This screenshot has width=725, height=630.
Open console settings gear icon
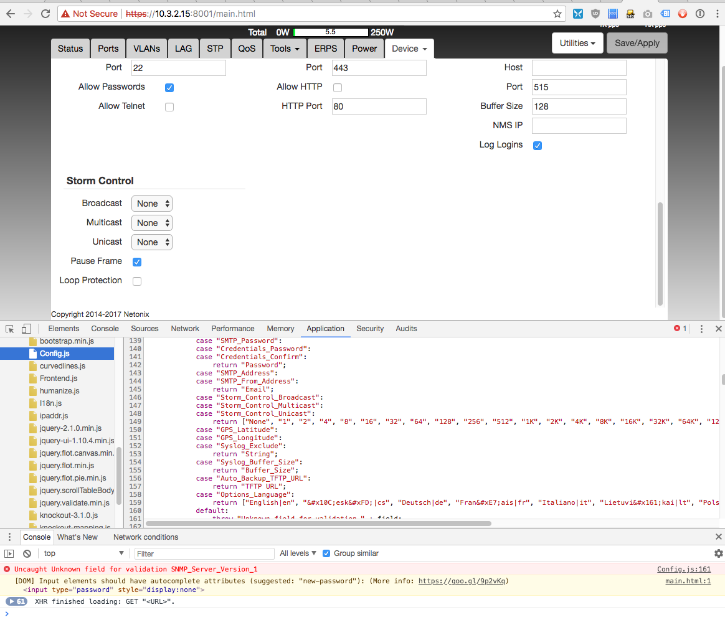coord(718,553)
